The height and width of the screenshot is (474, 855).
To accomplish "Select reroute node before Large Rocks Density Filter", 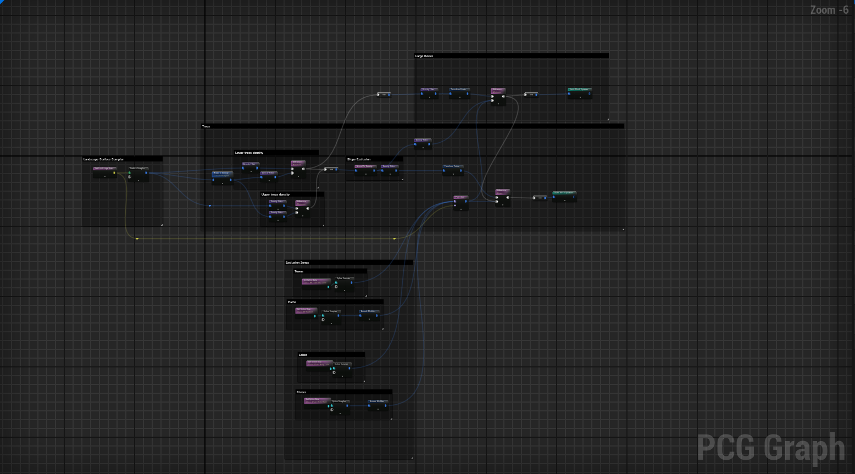I will pos(384,94).
